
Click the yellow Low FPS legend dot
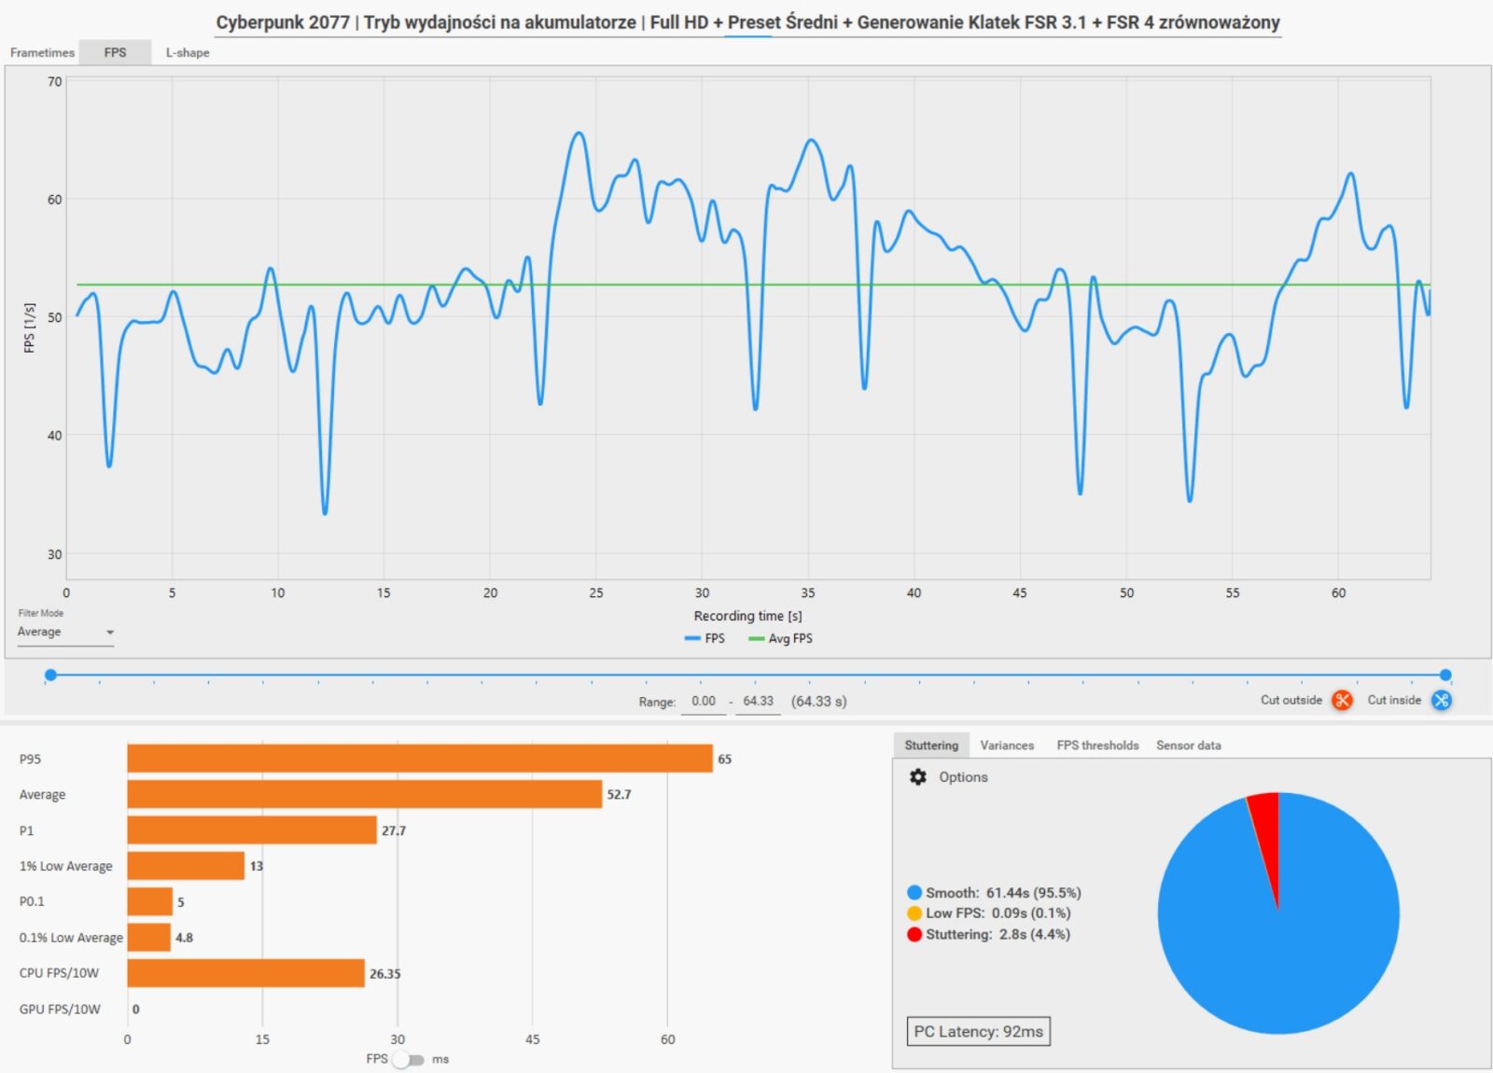click(914, 913)
